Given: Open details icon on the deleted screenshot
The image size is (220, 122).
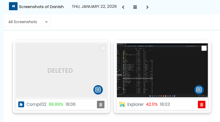Looking at the screenshot, I should tap(98, 90).
